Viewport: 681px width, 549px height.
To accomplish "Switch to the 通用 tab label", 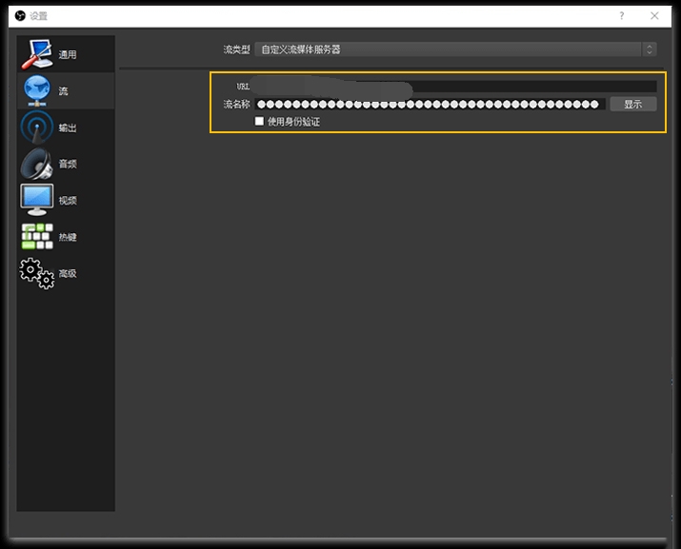I will (x=68, y=54).
